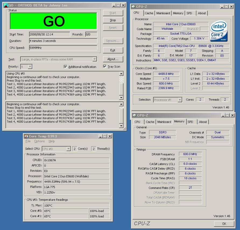Image resolution: width=240 pixels, height=230 pixels.
Task: Click the CPU Speed field showing 5999MHz
Action: (63, 48)
